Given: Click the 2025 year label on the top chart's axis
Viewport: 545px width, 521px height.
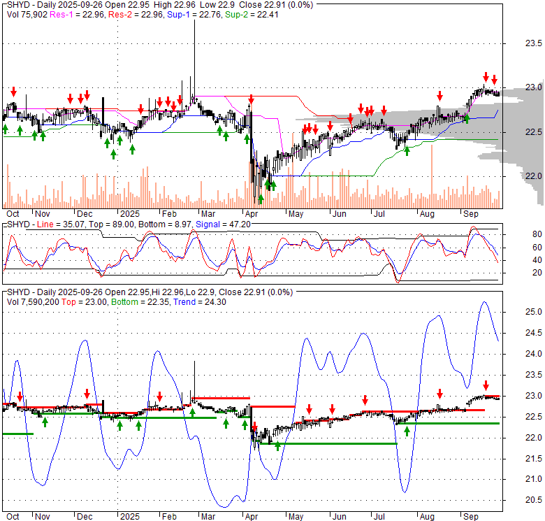Looking at the screenshot, I should (130, 214).
